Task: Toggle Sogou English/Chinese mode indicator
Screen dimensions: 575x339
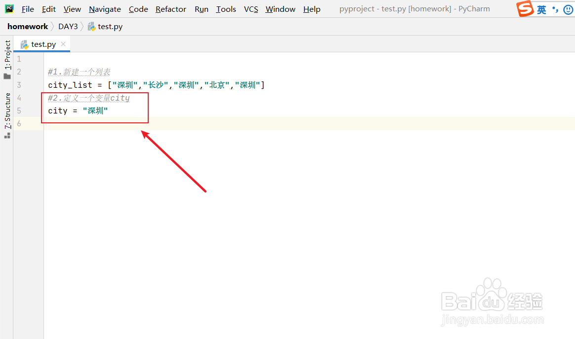Action: (541, 9)
